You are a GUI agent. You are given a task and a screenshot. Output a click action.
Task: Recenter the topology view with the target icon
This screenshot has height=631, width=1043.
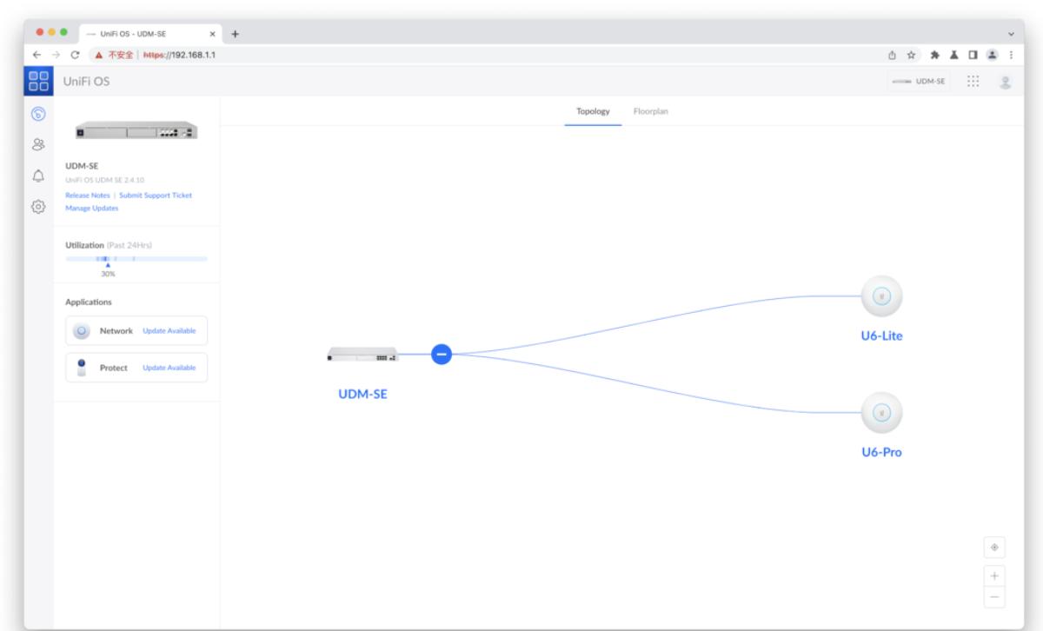[994, 547]
